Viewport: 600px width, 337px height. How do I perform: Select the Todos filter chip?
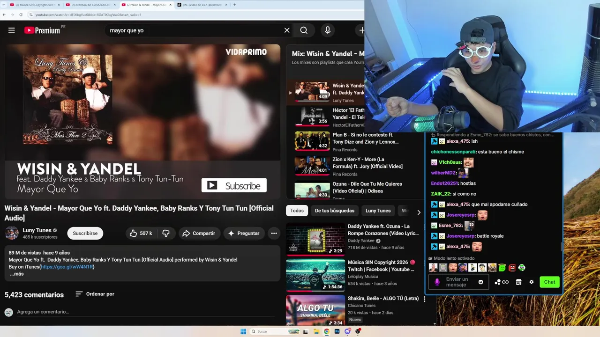click(x=297, y=211)
